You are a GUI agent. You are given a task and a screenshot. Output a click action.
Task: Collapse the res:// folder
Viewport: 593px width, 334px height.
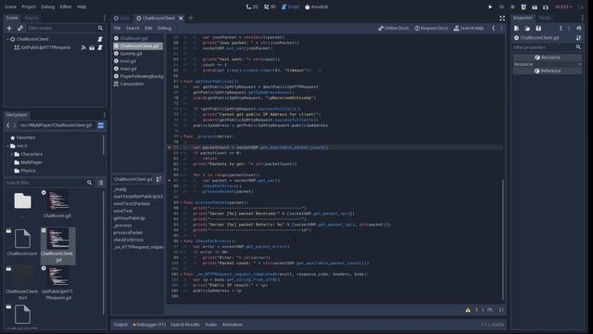(x=8, y=147)
